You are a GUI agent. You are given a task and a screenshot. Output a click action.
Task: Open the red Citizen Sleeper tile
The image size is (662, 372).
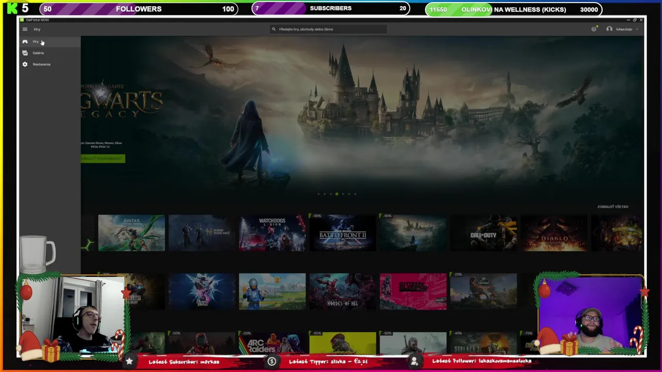click(413, 291)
